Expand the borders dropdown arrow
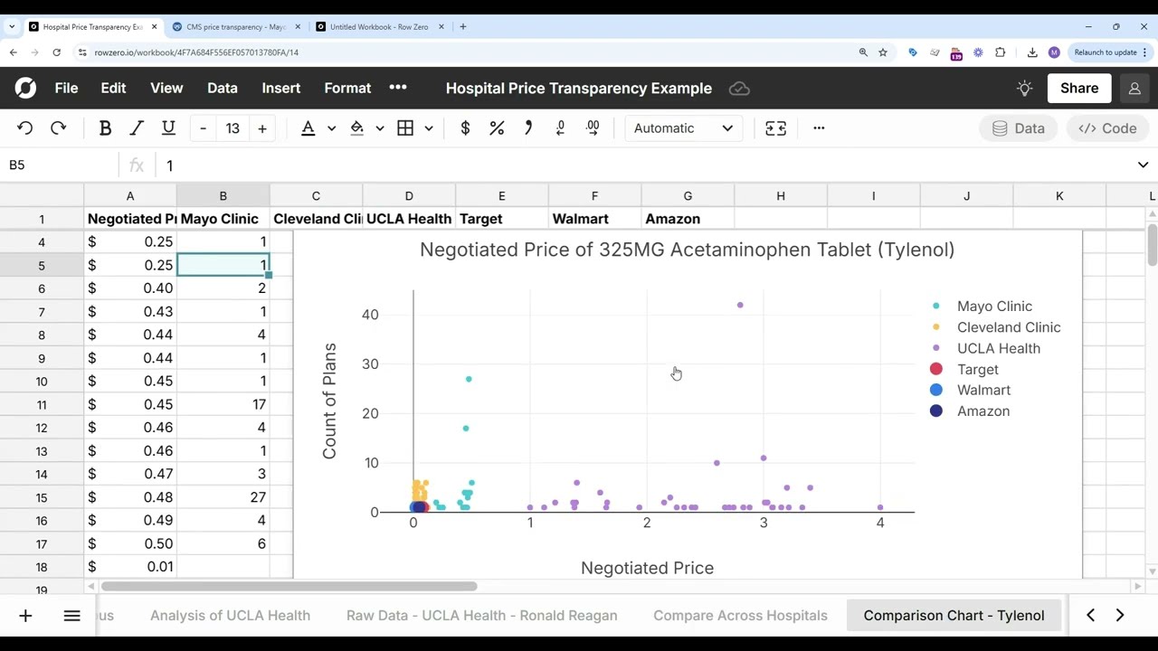This screenshot has height=651, width=1158. tap(429, 128)
